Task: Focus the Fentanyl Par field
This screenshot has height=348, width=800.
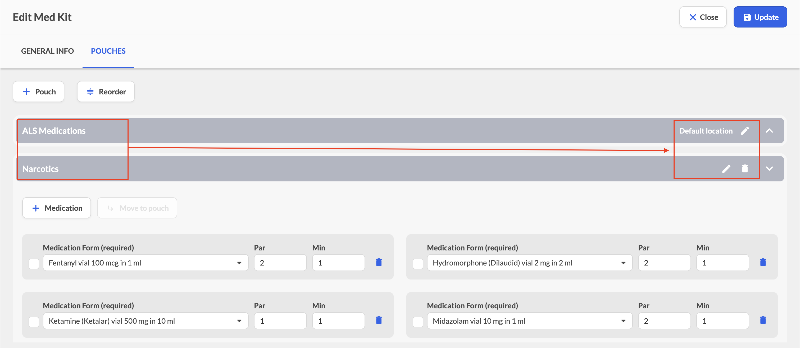Action: click(x=280, y=263)
